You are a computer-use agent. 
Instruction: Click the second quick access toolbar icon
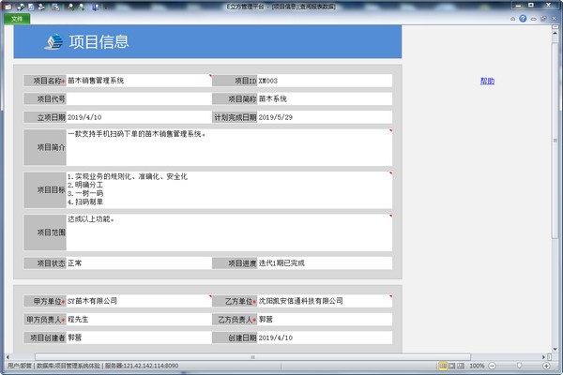coord(21,7)
